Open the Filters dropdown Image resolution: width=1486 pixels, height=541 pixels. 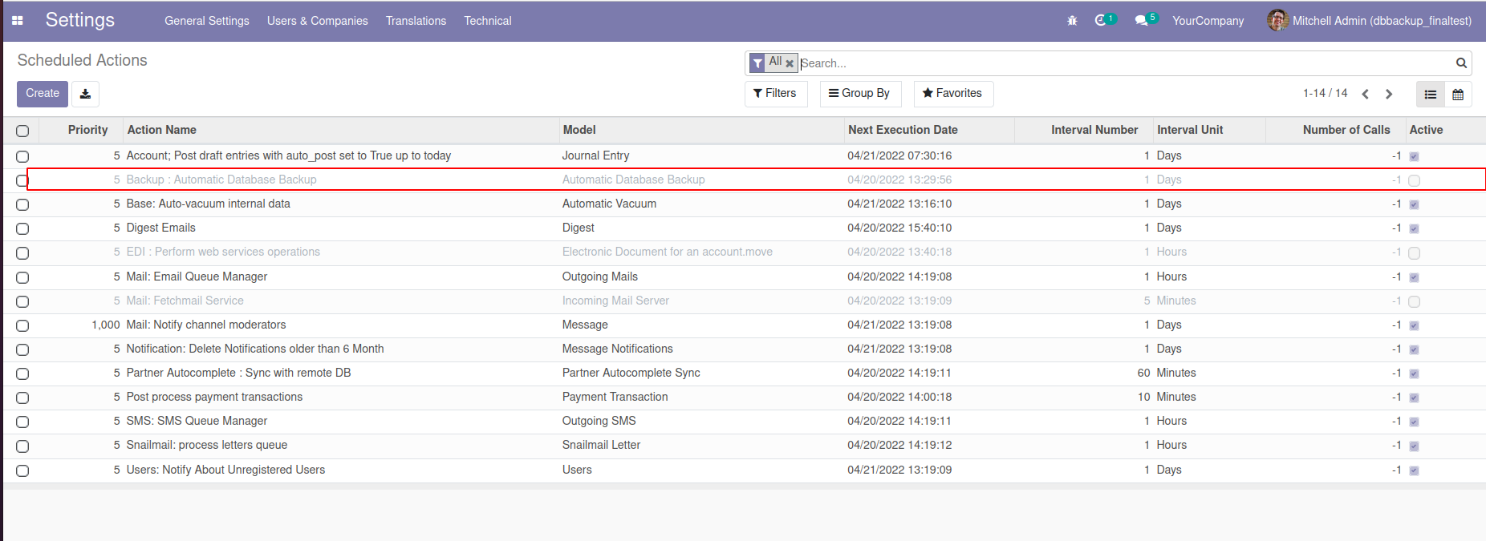(775, 94)
